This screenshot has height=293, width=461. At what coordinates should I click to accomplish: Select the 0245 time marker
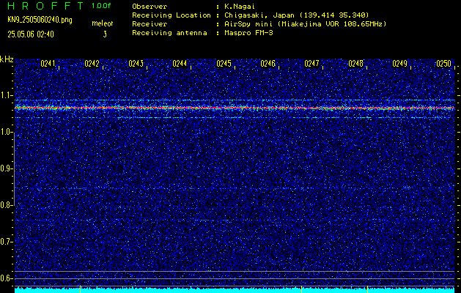224,64
